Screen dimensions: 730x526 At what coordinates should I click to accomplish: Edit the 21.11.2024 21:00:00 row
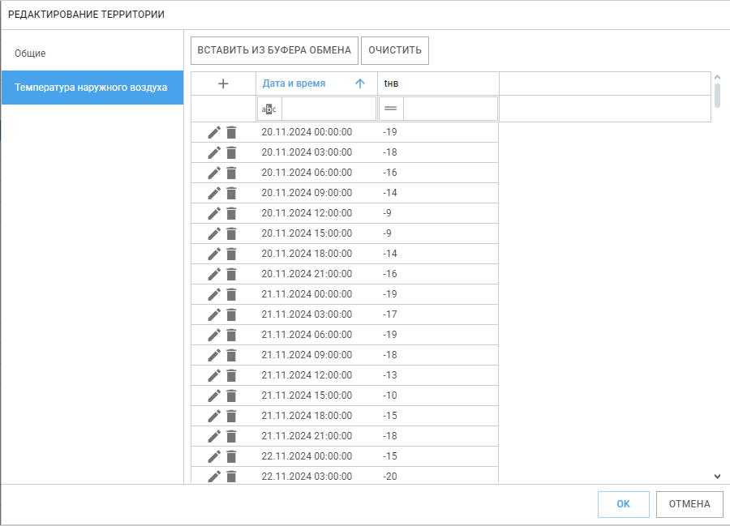214,436
